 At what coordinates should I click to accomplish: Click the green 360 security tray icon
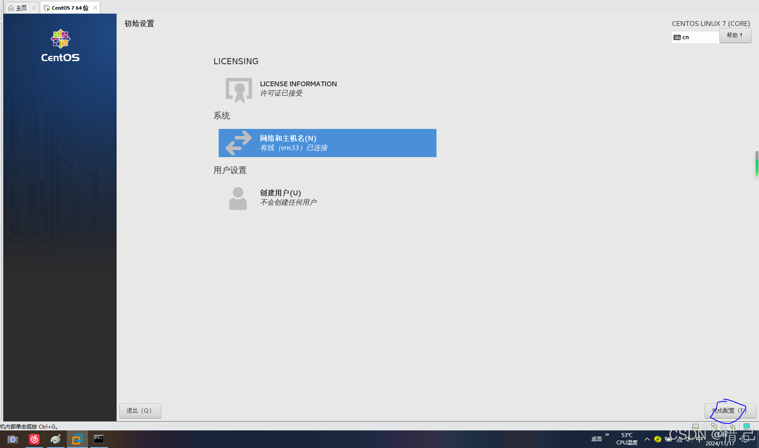point(658,439)
